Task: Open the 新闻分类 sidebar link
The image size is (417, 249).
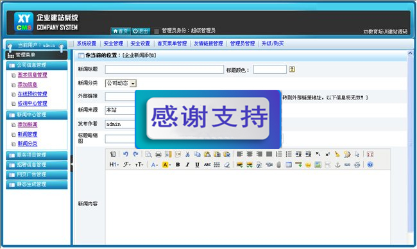Action: click(28, 144)
